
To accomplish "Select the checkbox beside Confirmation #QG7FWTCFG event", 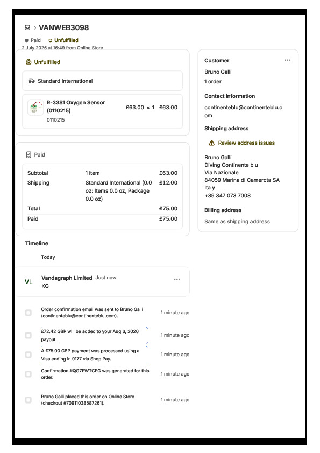I will [x=29, y=374].
